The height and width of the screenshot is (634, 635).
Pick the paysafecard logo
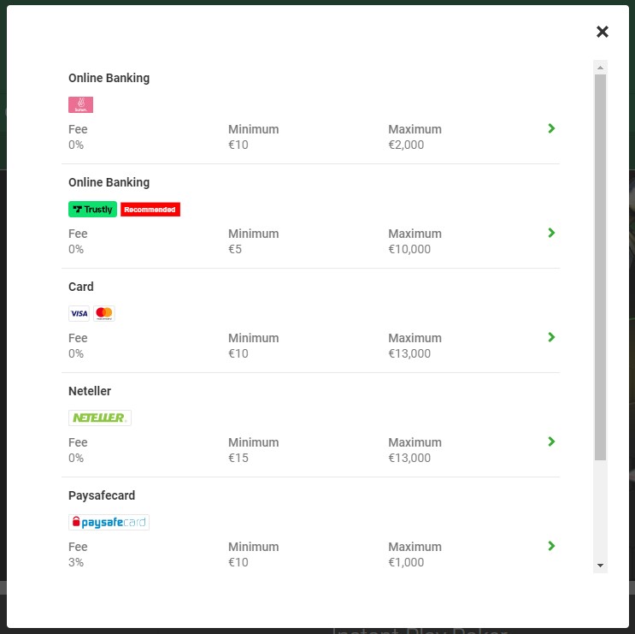tap(109, 523)
